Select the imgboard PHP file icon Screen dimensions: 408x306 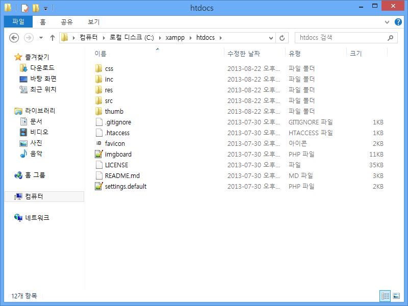(99, 155)
